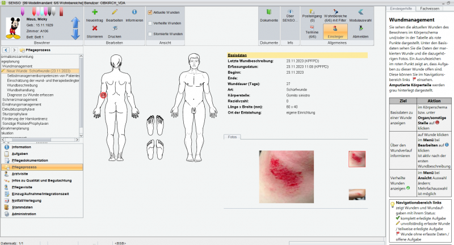Open Wundbeschreibung tree entry
This screenshot has width=454, height=245.
tap(22, 85)
